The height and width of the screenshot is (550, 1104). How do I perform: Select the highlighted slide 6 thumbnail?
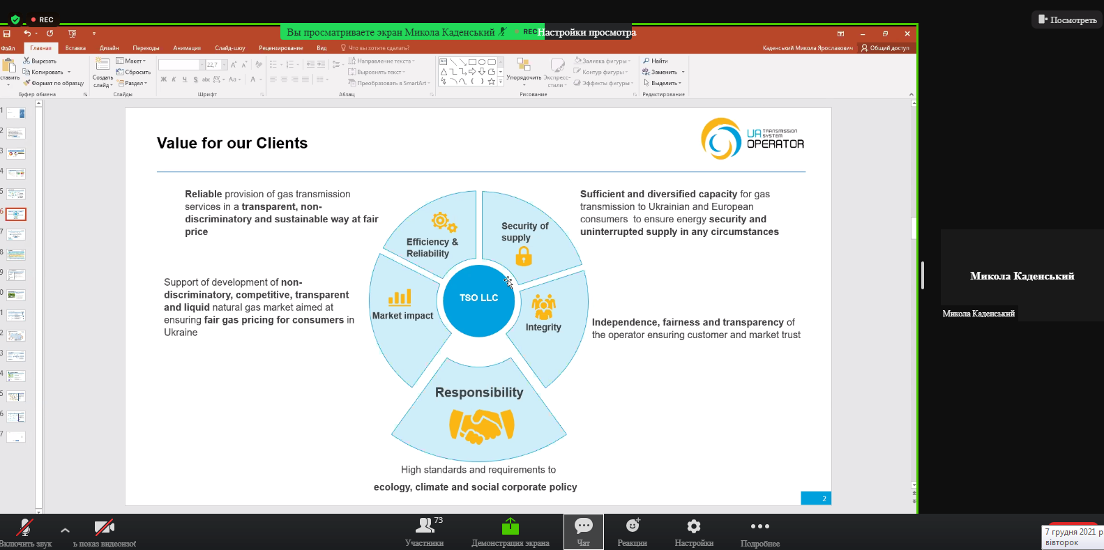pyautogui.click(x=16, y=214)
